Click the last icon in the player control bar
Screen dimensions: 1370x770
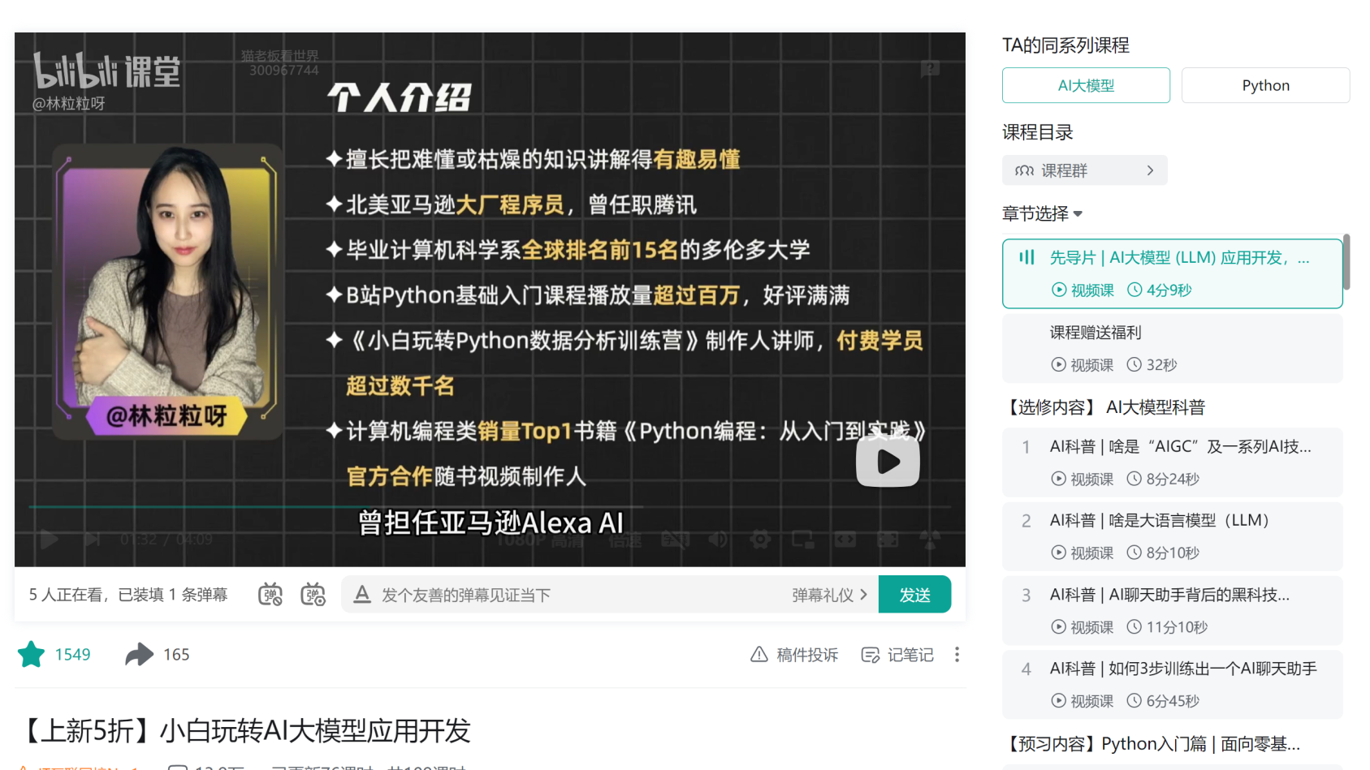tap(930, 539)
